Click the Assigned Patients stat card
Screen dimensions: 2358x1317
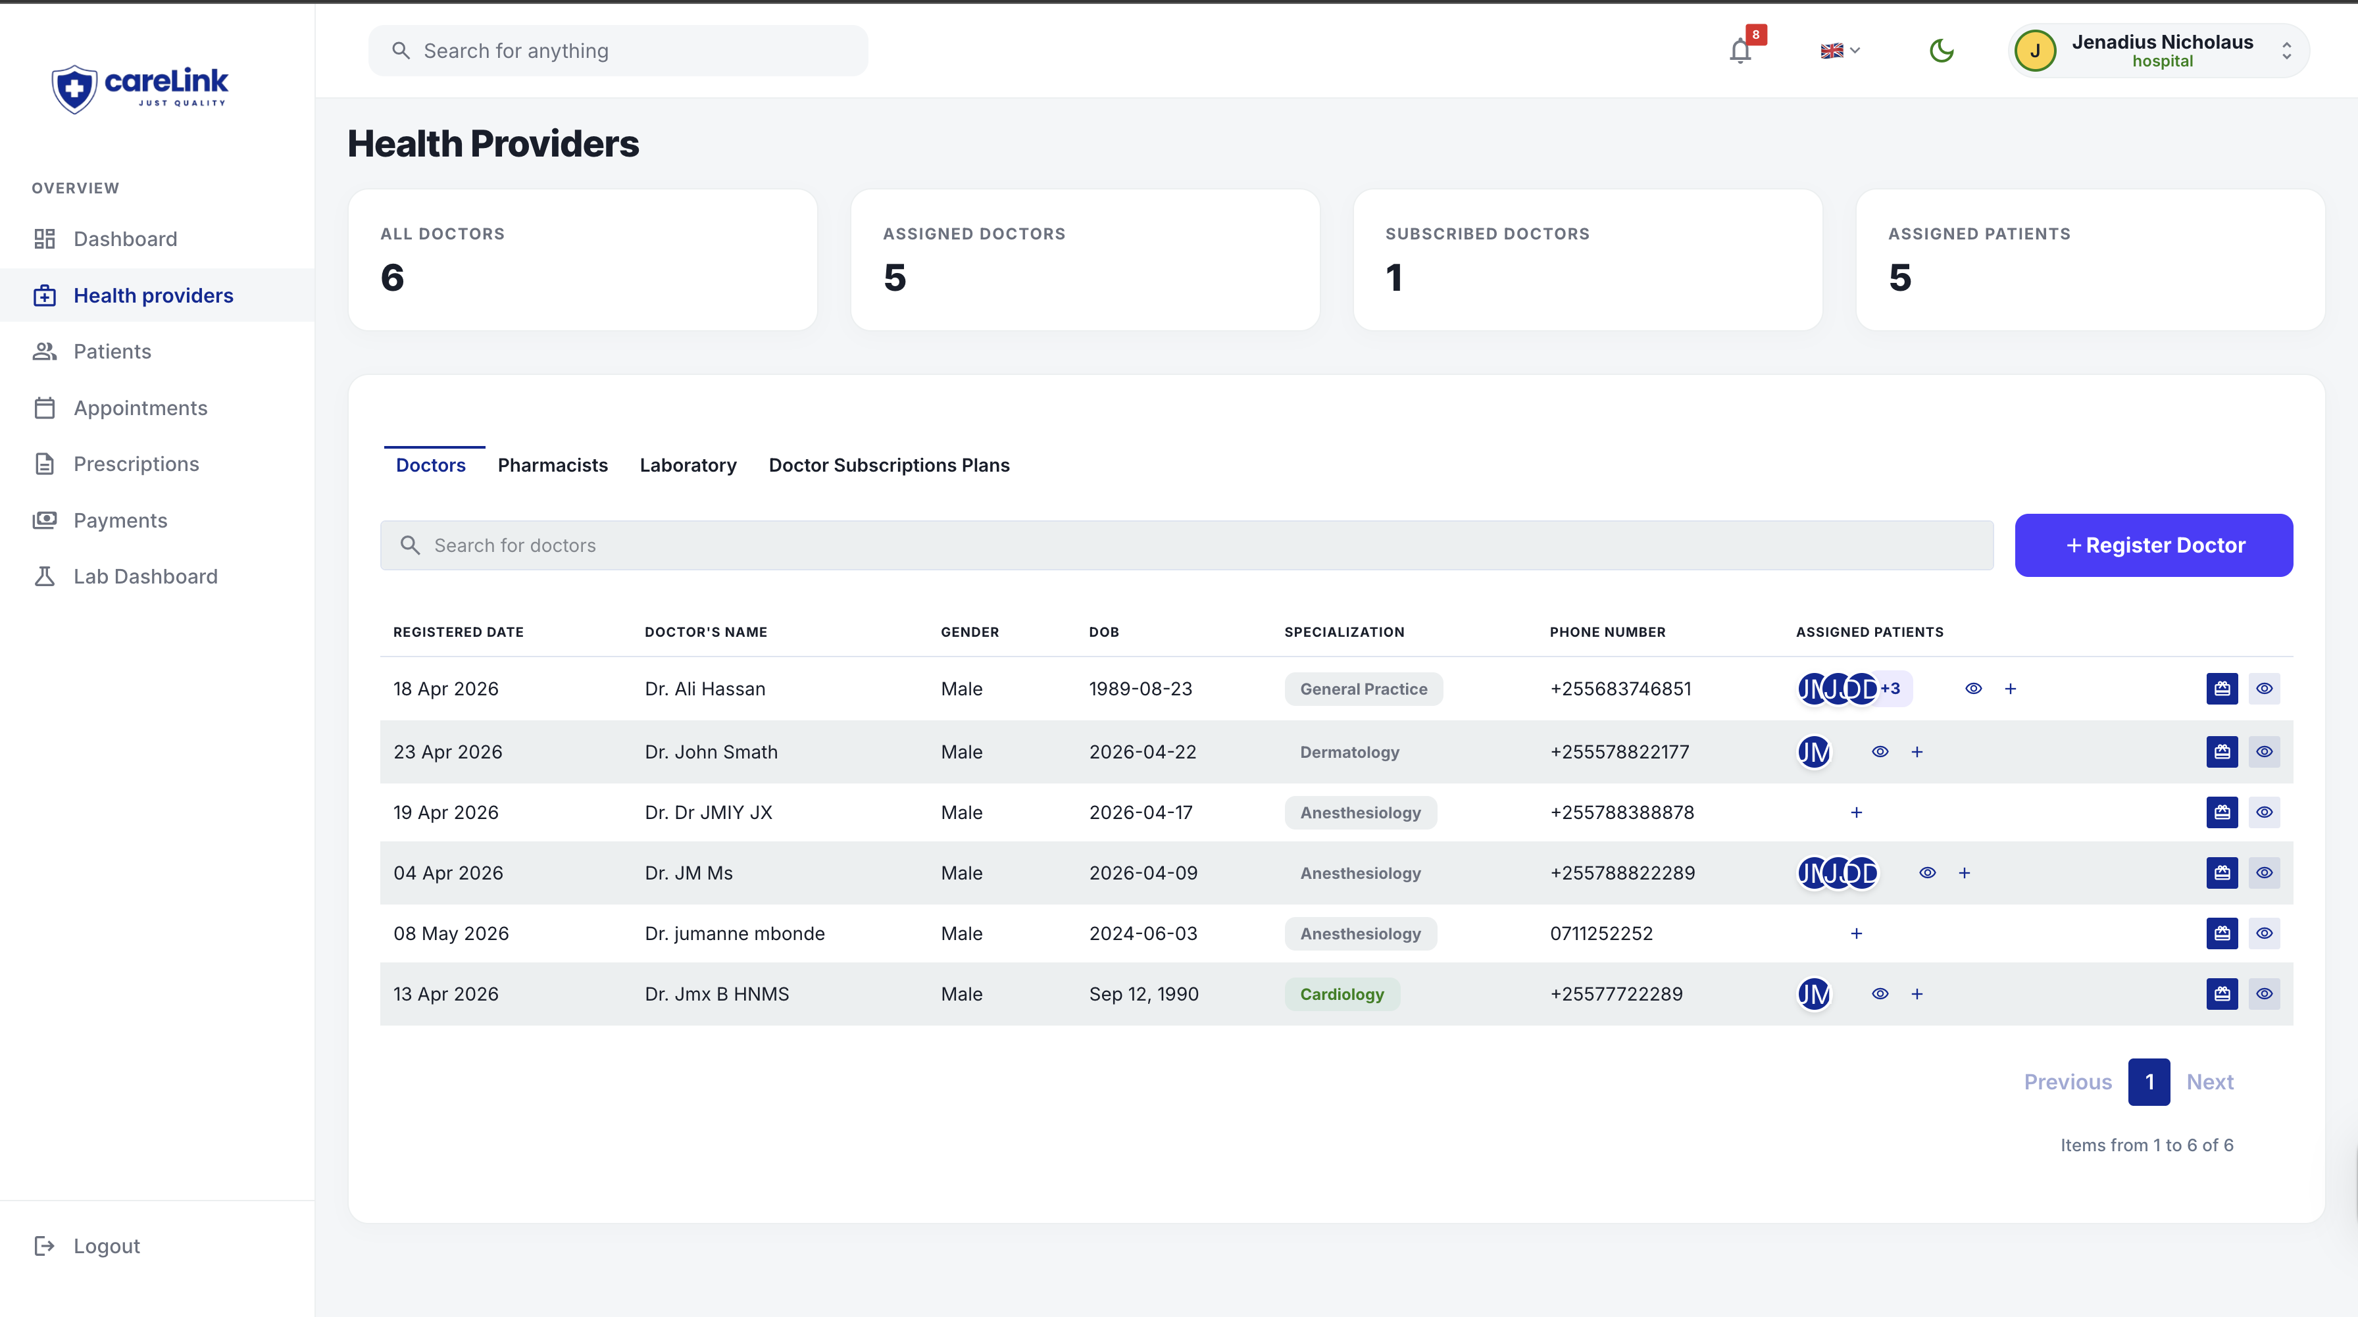pyautogui.click(x=2090, y=260)
